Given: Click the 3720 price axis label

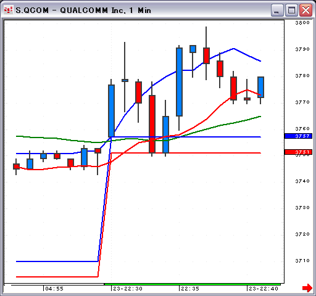Looking at the screenshot, I should pyautogui.click(x=302, y=234).
